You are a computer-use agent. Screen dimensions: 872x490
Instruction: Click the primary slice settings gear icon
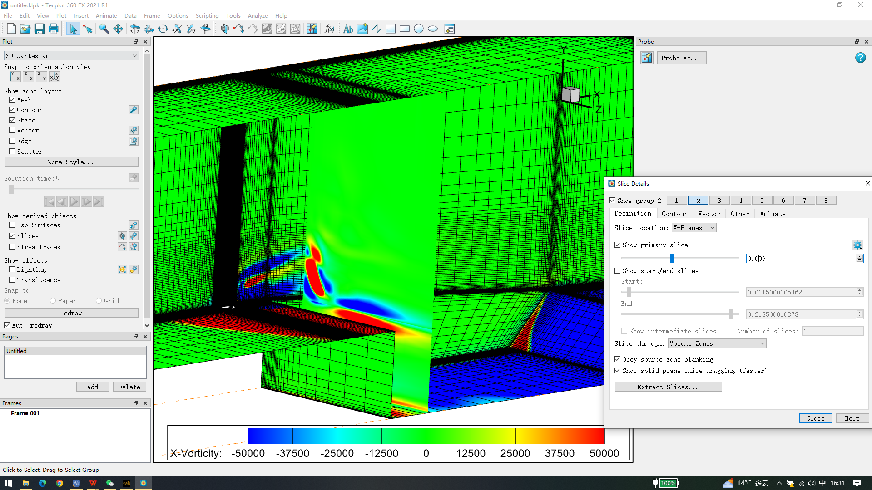pyautogui.click(x=857, y=245)
